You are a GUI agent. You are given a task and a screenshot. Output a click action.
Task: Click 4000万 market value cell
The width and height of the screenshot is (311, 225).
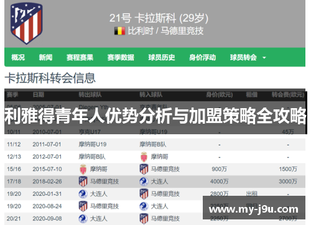[220, 181]
